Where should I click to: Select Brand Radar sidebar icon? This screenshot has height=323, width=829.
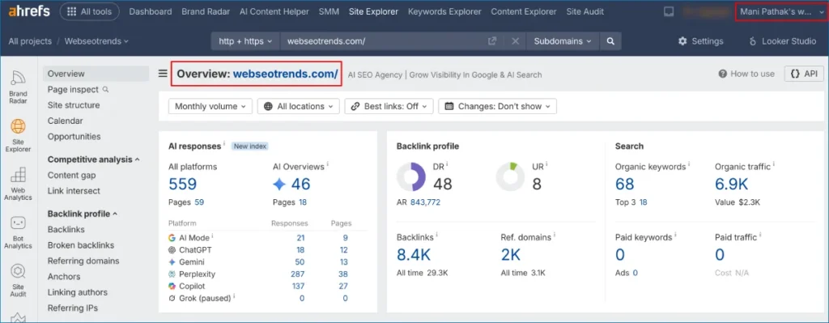(18, 87)
